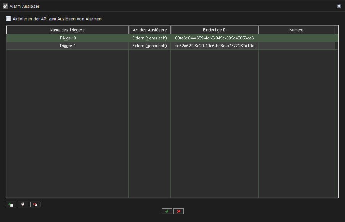Click the Kamera column header
345x222 pixels.
[x=296, y=29]
